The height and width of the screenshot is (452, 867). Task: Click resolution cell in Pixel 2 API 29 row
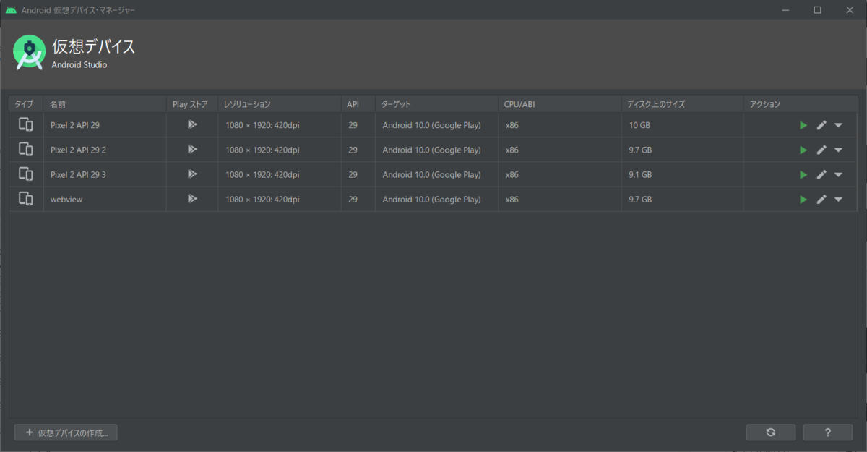280,125
